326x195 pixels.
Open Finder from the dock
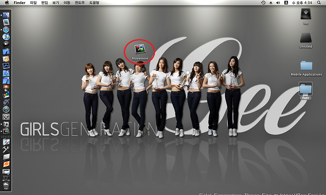[6, 15]
